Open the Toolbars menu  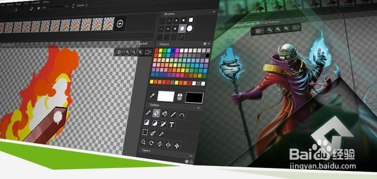click(x=35, y=3)
